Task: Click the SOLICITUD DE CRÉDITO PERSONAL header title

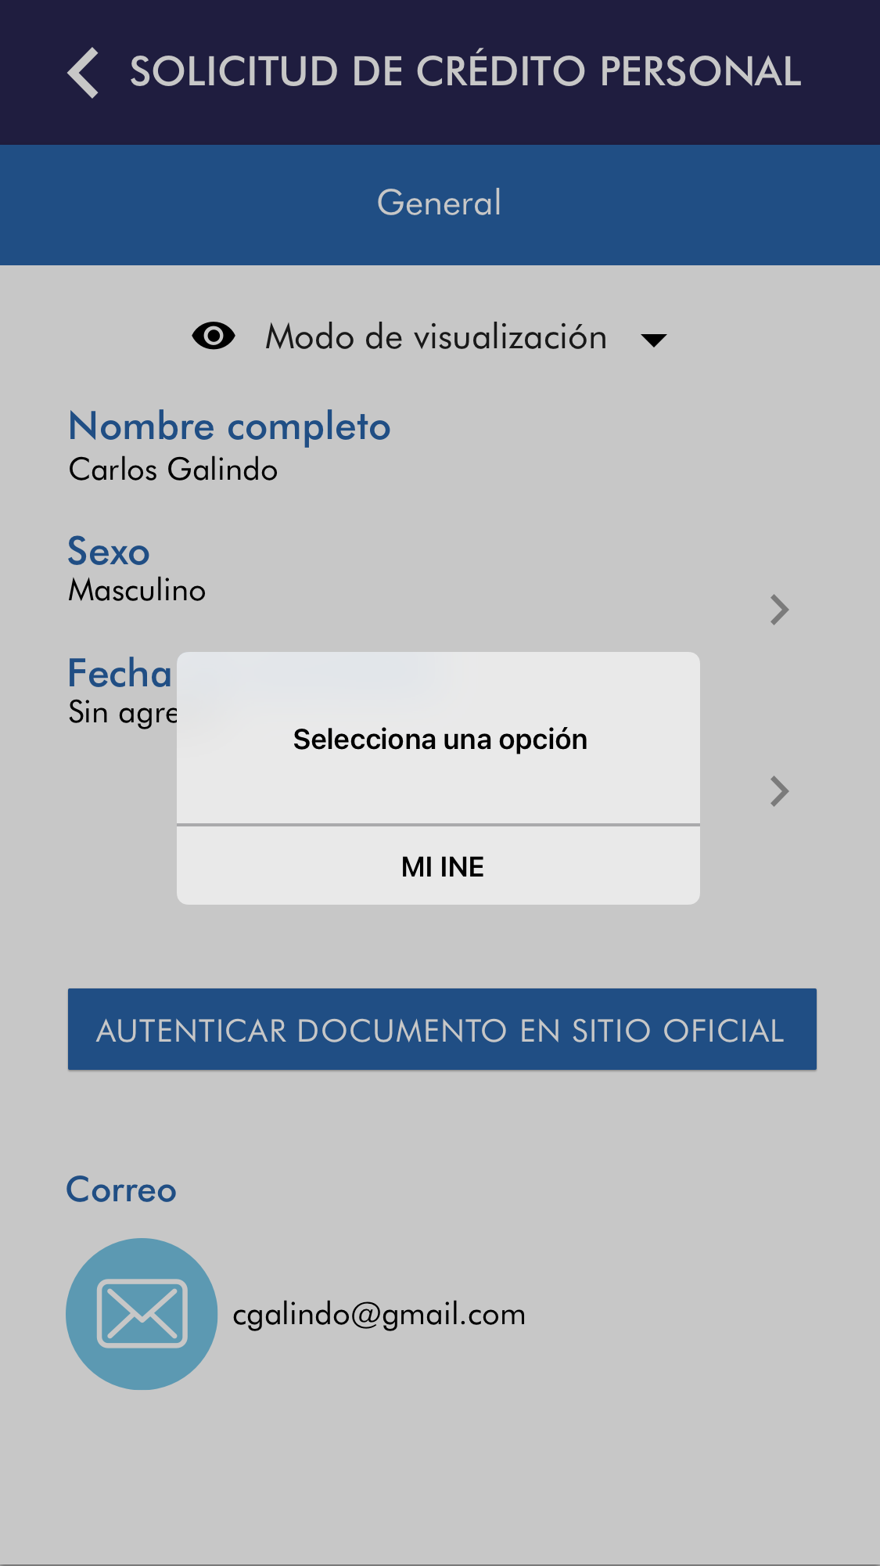Action: [465, 72]
